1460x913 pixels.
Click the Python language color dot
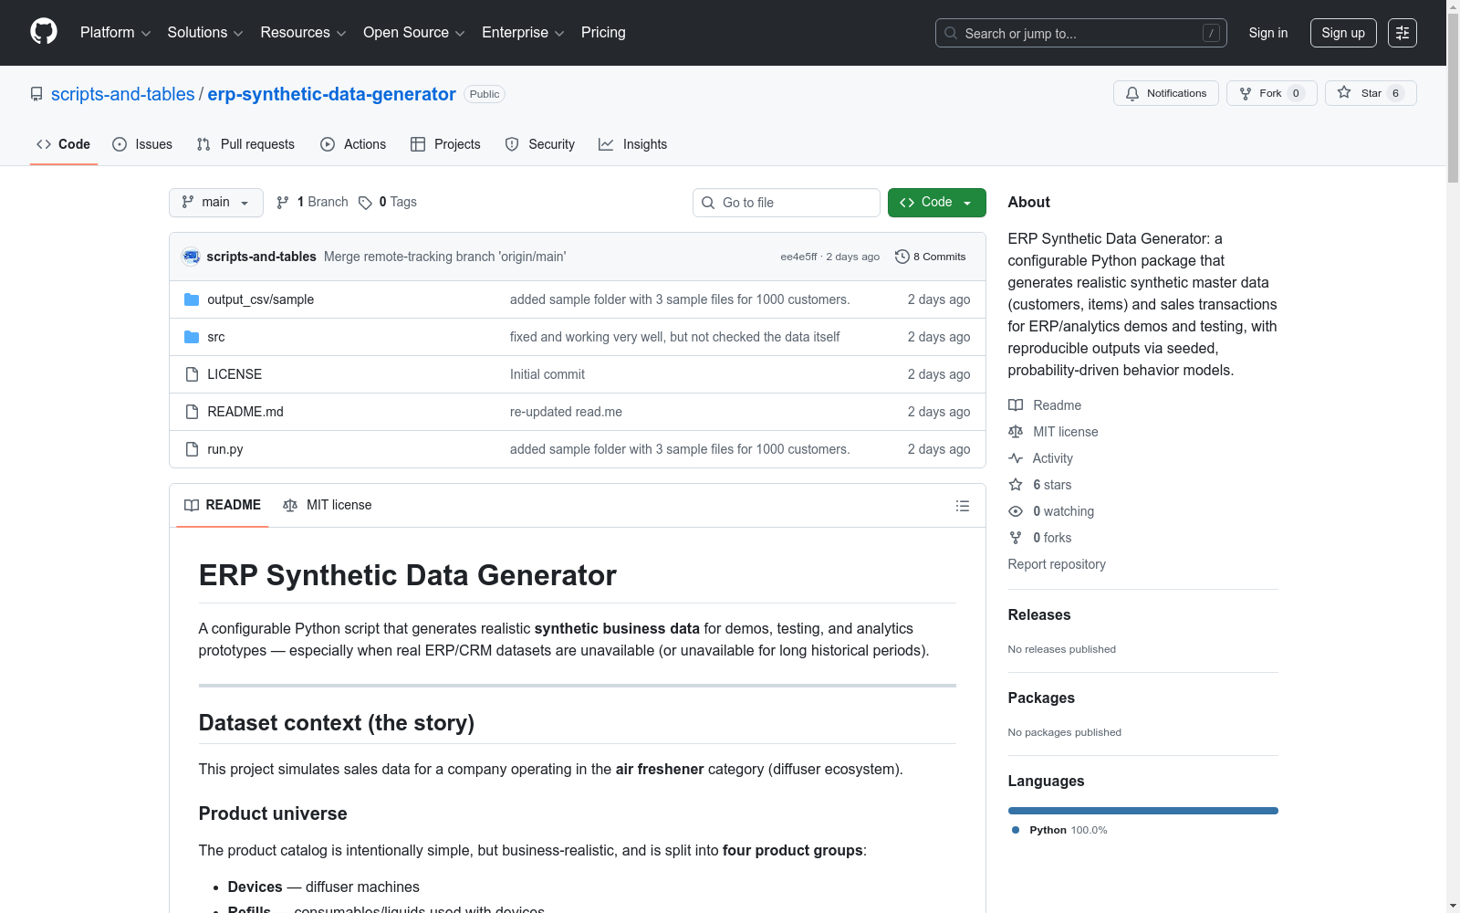click(x=1016, y=830)
